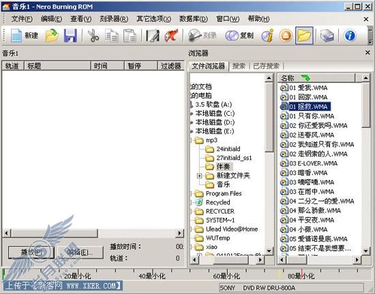This screenshot has width=375, height=294.
Task: Open the Cover Designer pencil icon
Action: (153, 36)
